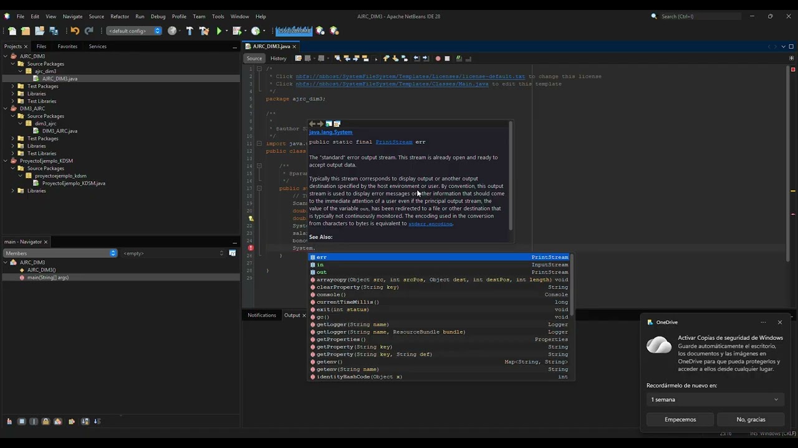Undo the last edit via toolbar
Viewport: 798px width, 448px height.
[x=75, y=30]
